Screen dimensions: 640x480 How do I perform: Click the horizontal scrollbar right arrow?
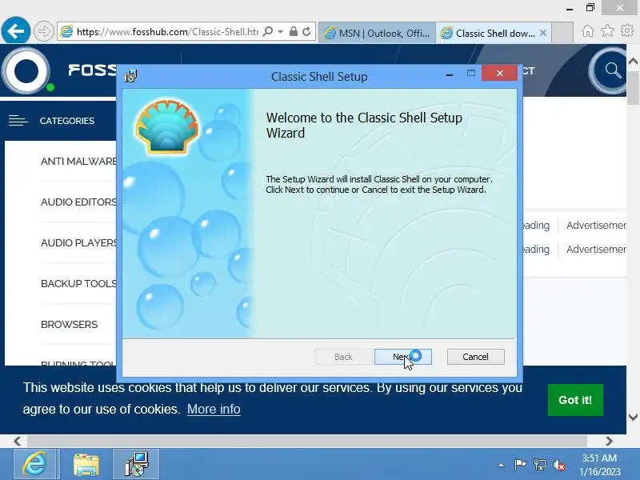point(609,442)
